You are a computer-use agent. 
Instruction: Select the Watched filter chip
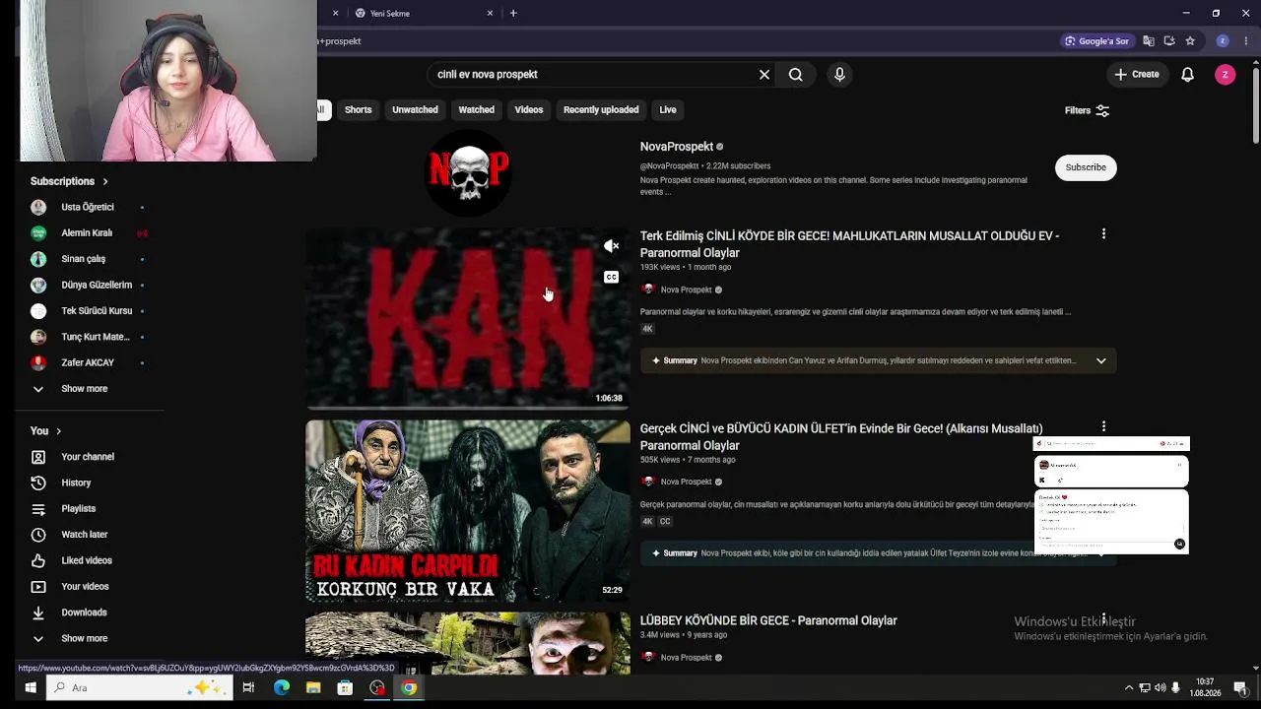pos(476,109)
